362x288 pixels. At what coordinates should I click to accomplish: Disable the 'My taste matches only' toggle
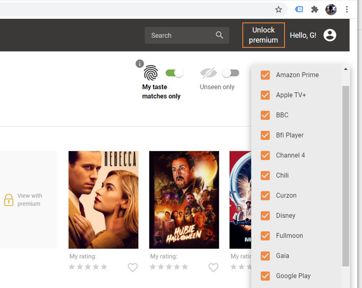(174, 73)
